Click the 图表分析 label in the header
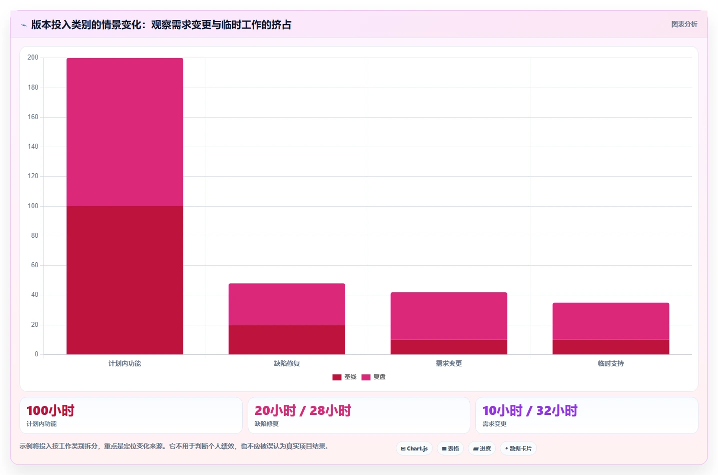The width and height of the screenshot is (718, 475). 684,24
